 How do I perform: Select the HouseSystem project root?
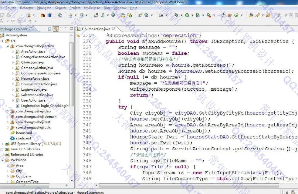point(16,35)
